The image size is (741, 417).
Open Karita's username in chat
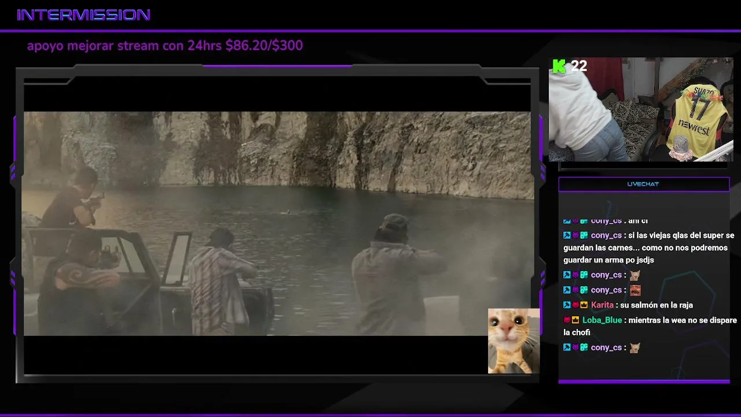pyautogui.click(x=603, y=305)
